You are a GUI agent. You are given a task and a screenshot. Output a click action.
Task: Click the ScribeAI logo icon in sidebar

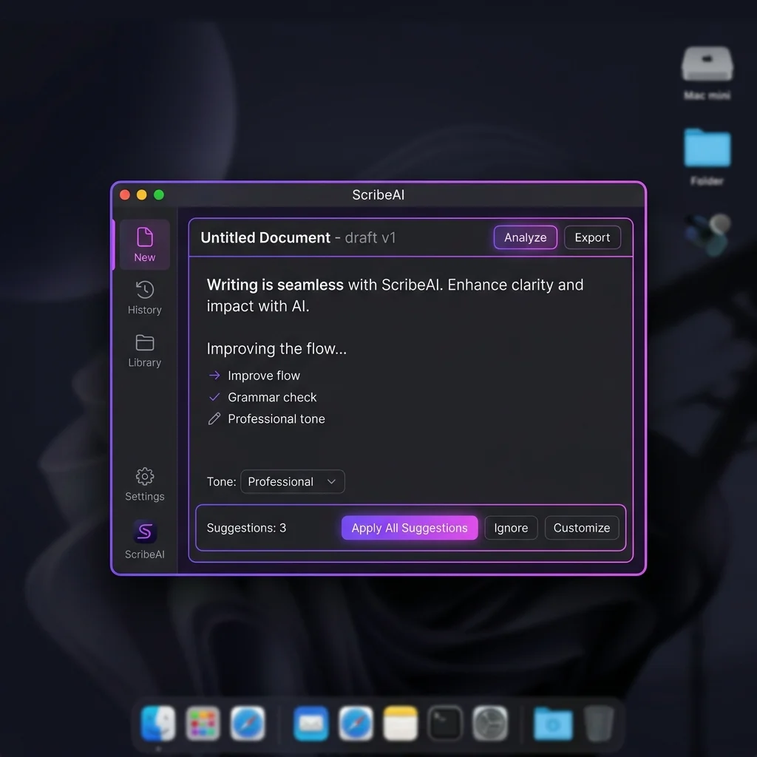tap(145, 532)
